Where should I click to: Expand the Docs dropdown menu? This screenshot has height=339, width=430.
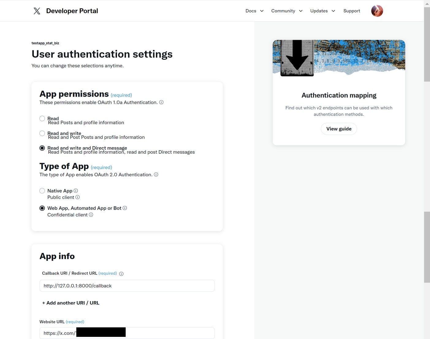point(254,11)
